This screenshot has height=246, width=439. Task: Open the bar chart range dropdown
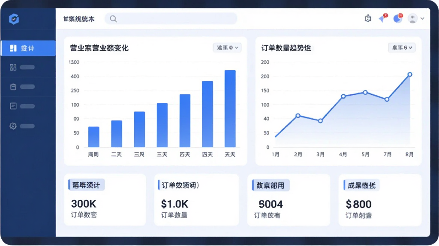point(227,48)
